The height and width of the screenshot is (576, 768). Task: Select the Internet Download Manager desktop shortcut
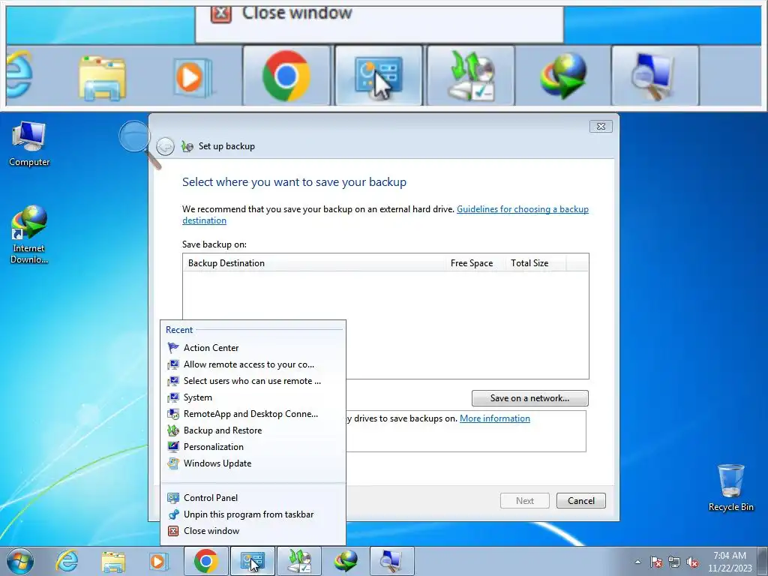click(x=29, y=235)
